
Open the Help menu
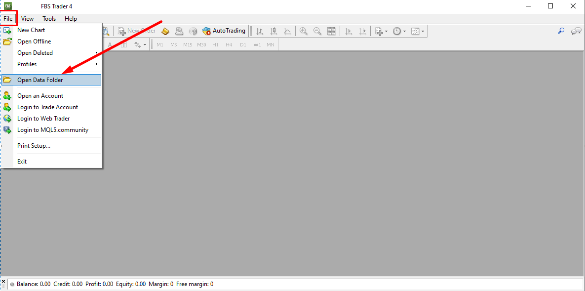pyautogui.click(x=71, y=19)
